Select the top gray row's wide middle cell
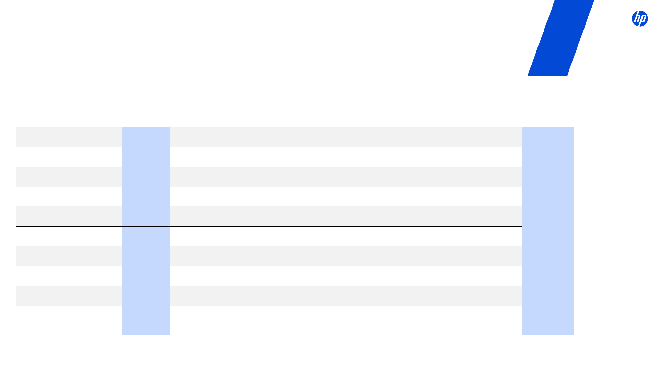Viewport: 659px width, 371px height. pos(345,137)
